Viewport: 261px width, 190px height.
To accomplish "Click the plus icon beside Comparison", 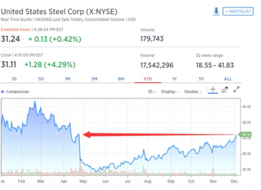I will coord(3,91).
